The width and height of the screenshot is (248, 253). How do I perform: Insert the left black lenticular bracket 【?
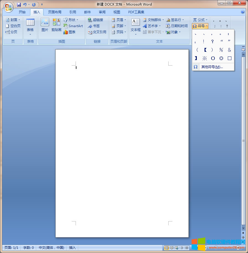(x=205, y=50)
